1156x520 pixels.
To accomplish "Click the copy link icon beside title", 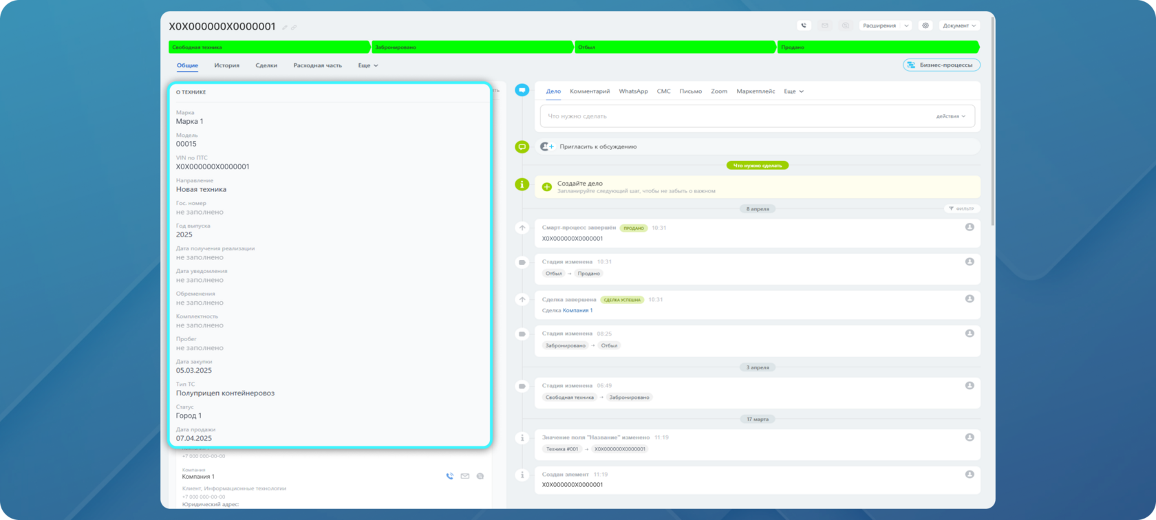I will [x=294, y=28].
